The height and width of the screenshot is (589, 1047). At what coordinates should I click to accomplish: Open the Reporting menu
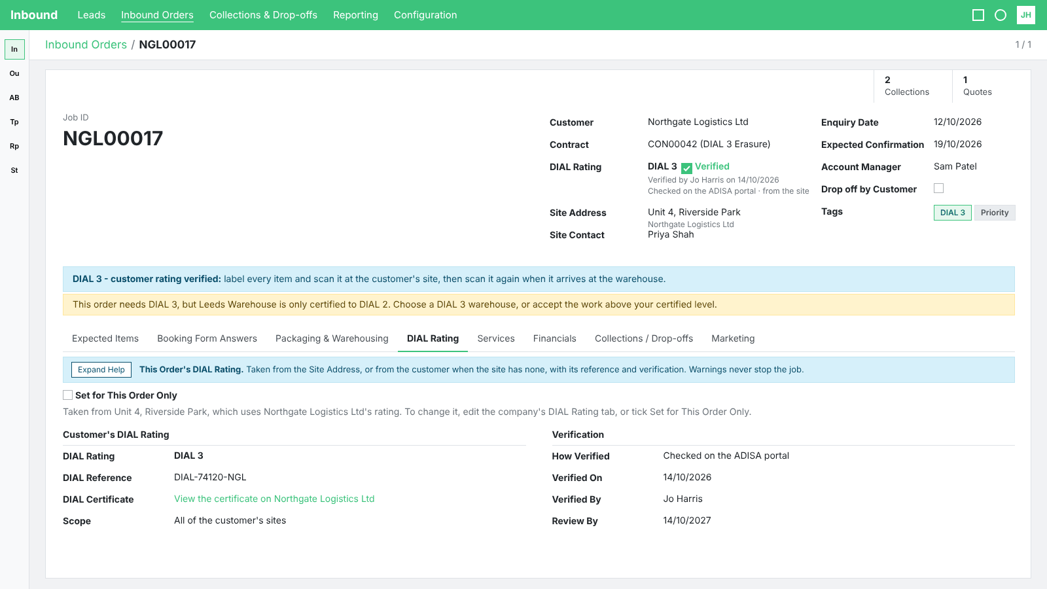355,15
